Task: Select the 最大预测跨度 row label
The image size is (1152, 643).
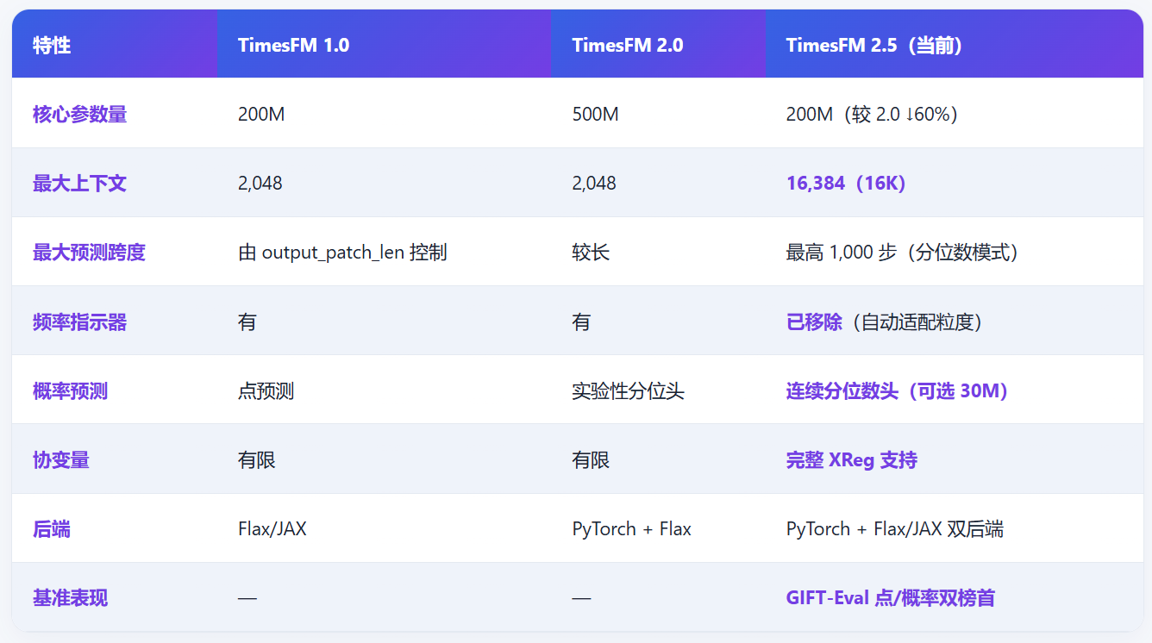Action: point(89,253)
